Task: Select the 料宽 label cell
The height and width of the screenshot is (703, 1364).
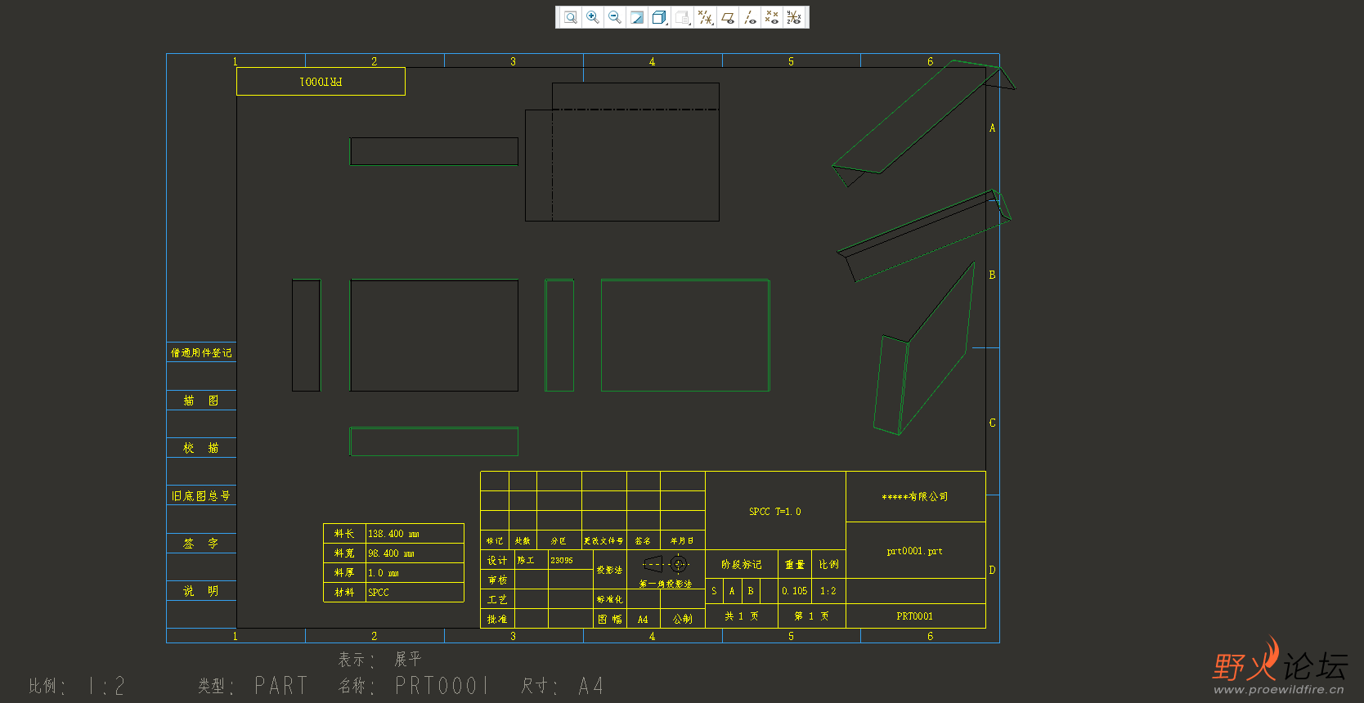Action: [344, 553]
